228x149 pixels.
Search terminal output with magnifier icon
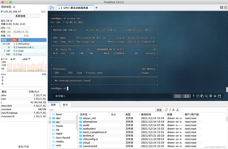206,96
